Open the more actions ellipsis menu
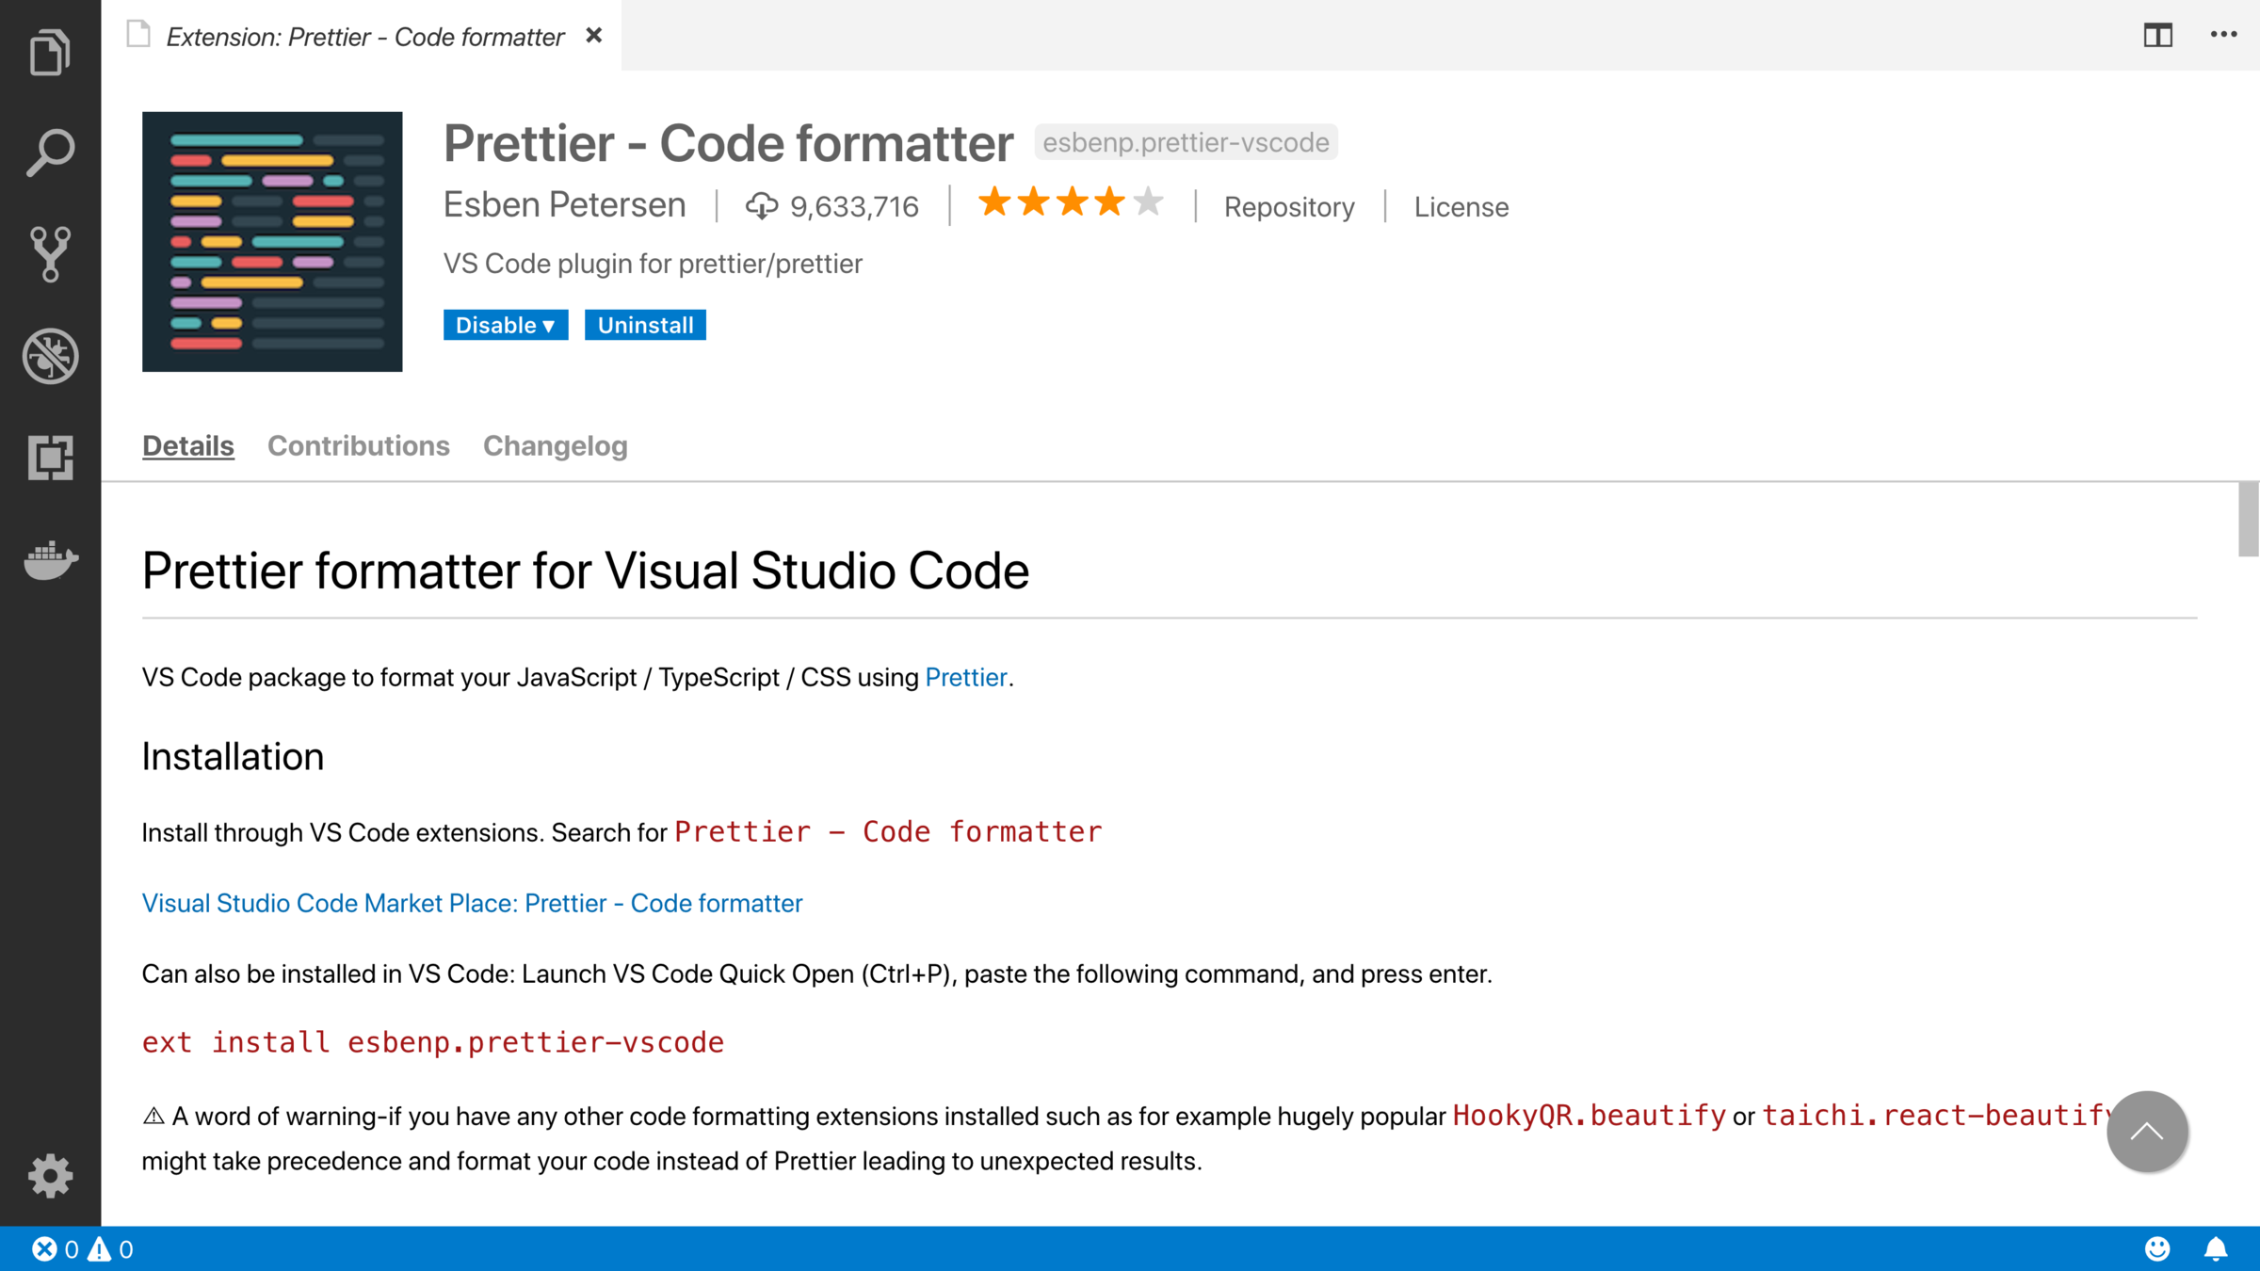The image size is (2260, 1271). pyautogui.click(x=2223, y=35)
